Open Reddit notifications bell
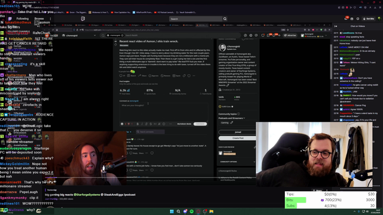This screenshot has height=215, width=383. [x=274, y=35]
